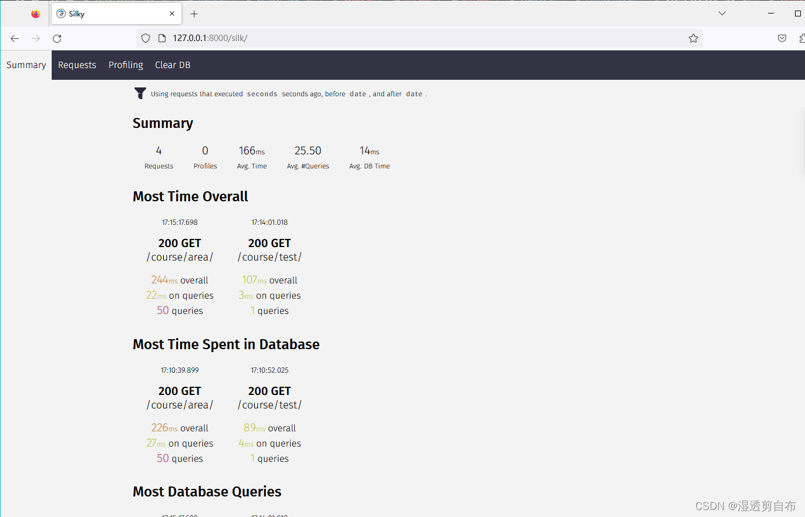Close the Silky browser tab
805x517 pixels.
pos(172,13)
